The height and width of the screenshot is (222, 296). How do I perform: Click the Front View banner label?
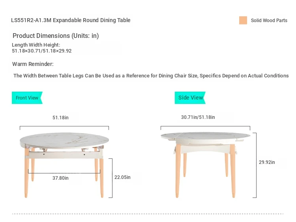click(27, 98)
